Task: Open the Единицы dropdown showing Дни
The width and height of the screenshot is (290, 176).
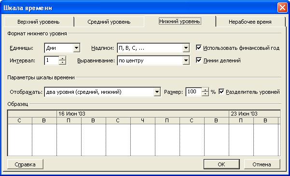Action: pos(76,48)
